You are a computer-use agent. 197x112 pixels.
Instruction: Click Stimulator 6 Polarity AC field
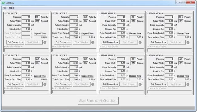coord(85,59)
